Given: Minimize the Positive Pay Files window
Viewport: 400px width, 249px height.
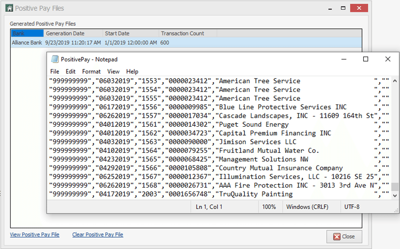Looking at the screenshot, I should [x=330, y=8].
